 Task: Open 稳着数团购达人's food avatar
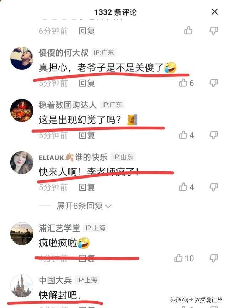pos(22,110)
